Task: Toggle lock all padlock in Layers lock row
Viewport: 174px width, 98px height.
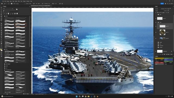Action: pos(164,13)
